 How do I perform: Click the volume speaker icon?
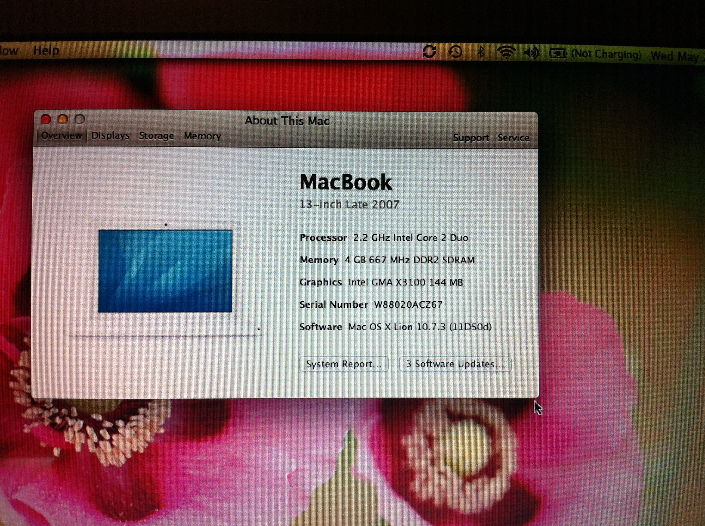pyautogui.click(x=531, y=53)
